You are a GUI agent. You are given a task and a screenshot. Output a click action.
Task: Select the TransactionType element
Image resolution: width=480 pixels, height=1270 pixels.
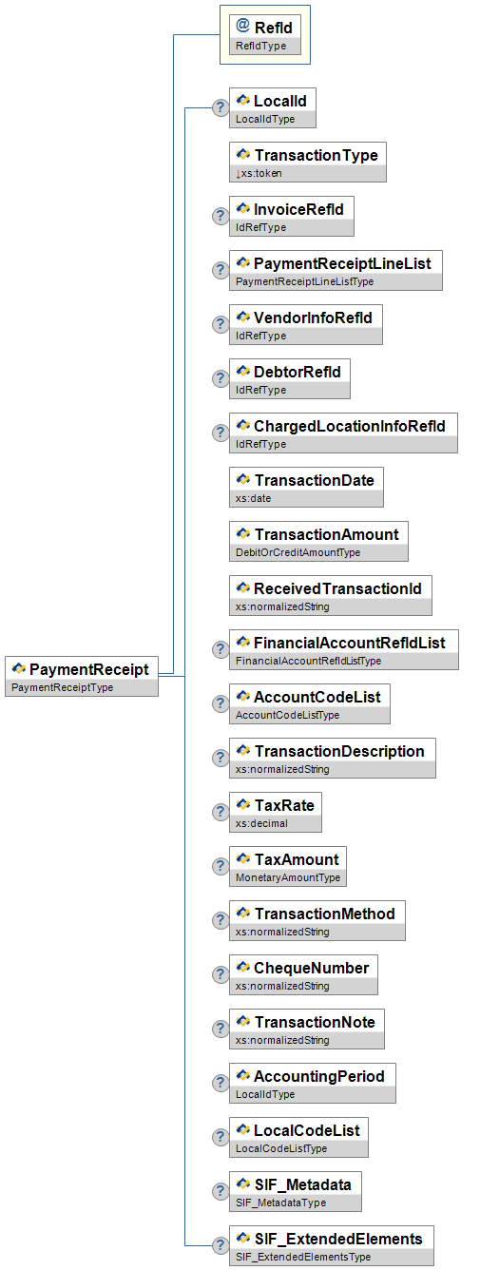click(x=308, y=162)
